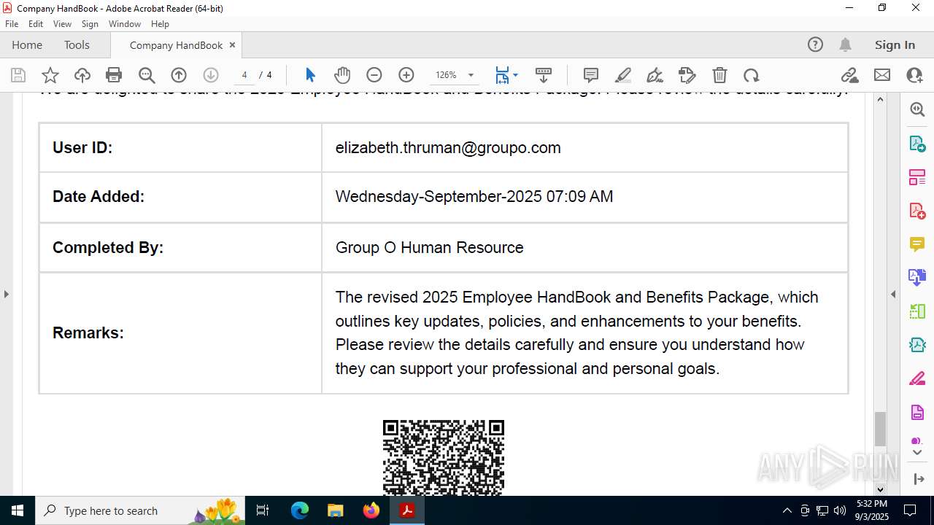Zoom out with the minus circle
Viewport: 934px width, 525px height.
click(x=374, y=75)
